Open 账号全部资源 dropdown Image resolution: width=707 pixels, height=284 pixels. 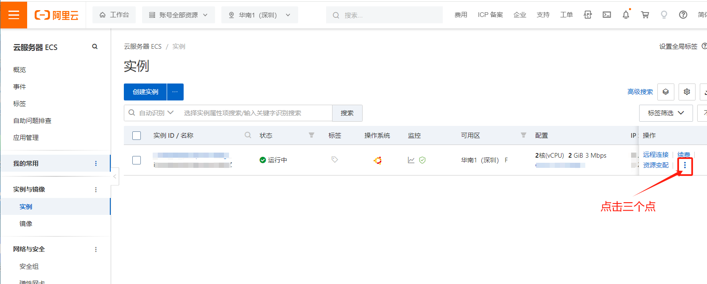pyautogui.click(x=179, y=15)
